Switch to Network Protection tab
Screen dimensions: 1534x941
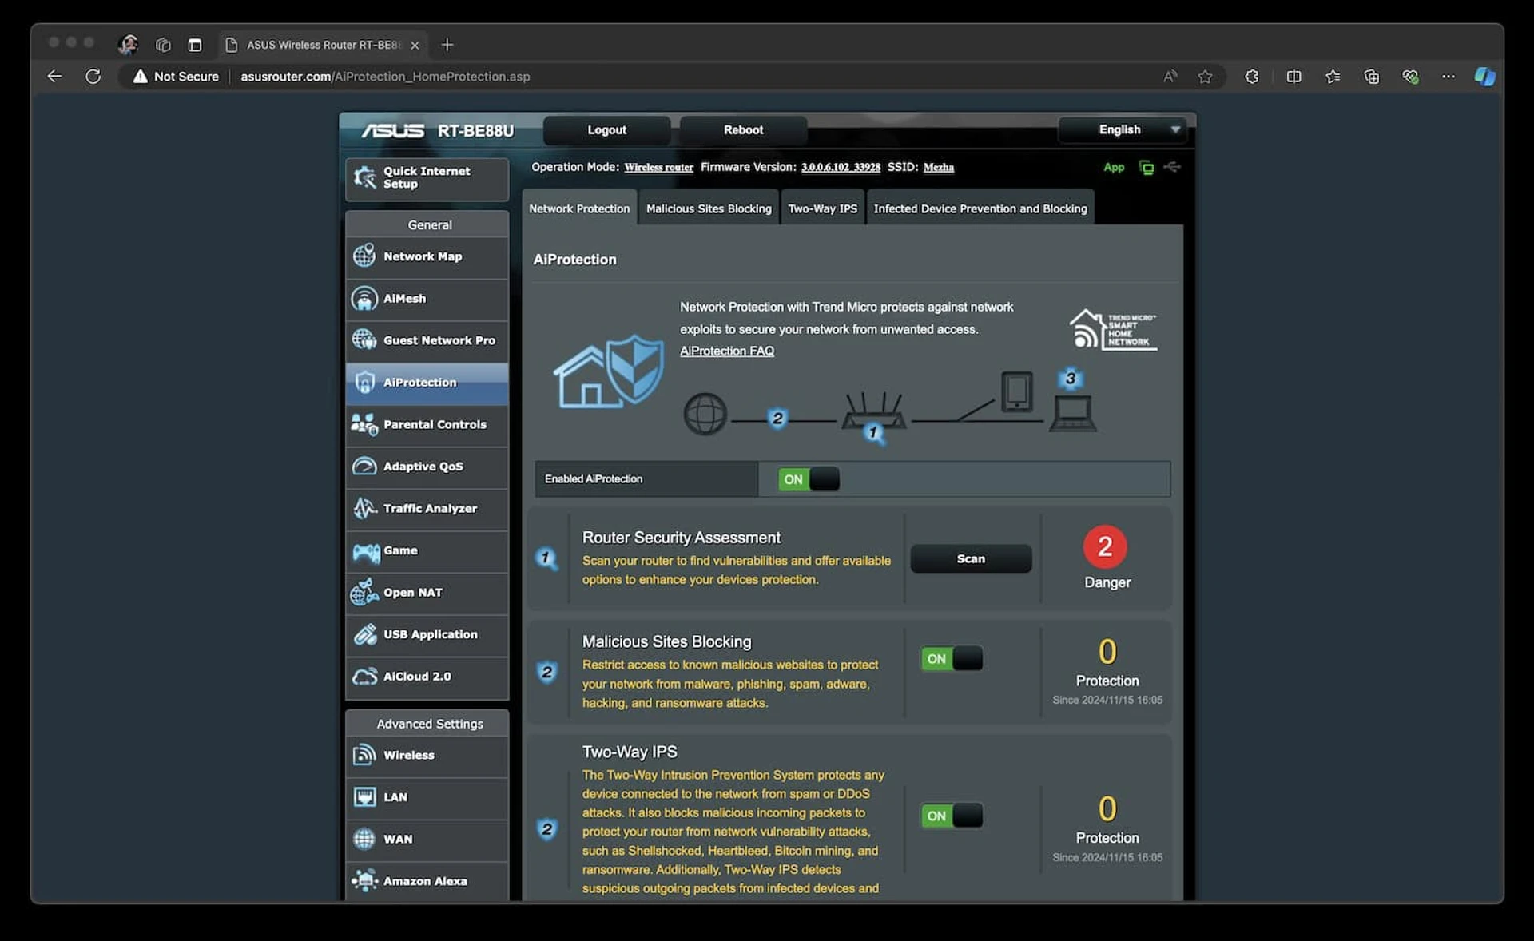[x=579, y=208]
